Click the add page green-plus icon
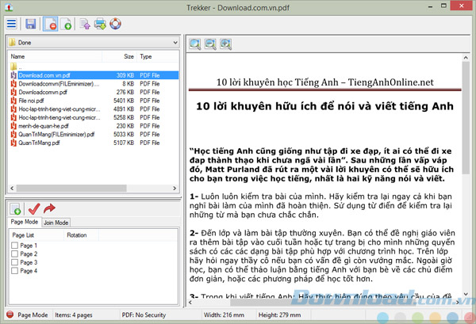 (68, 23)
